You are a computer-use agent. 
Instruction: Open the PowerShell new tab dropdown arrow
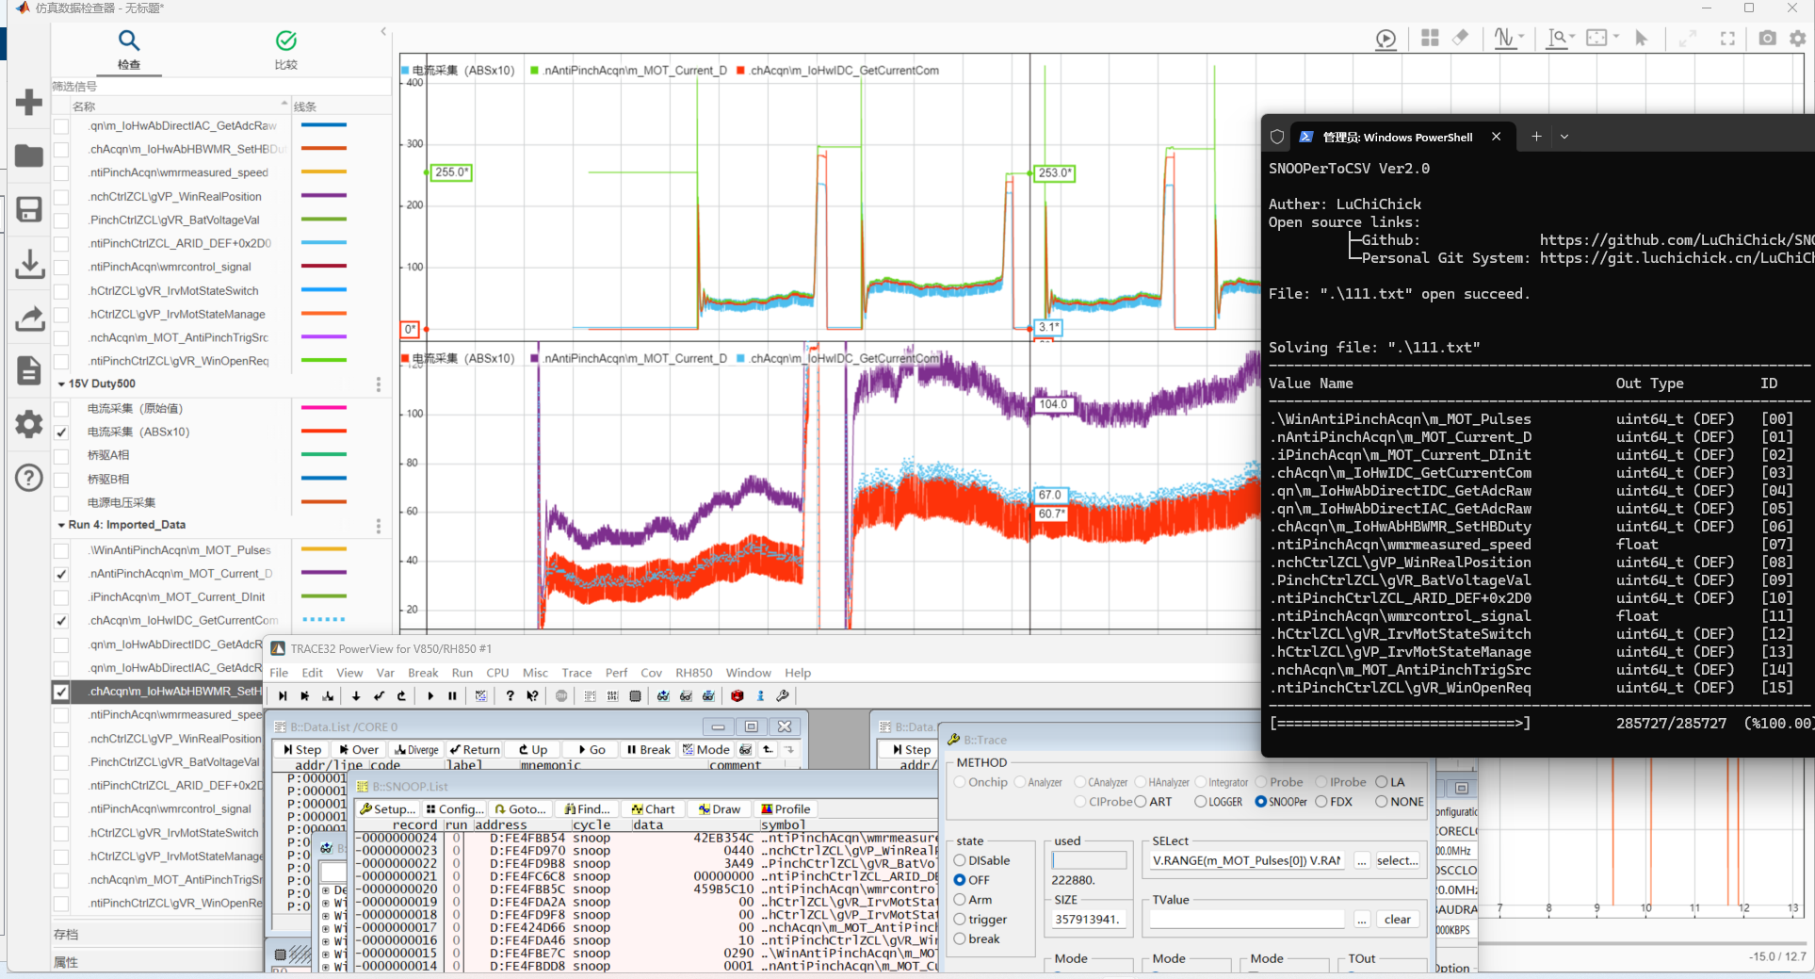[x=1564, y=137]
